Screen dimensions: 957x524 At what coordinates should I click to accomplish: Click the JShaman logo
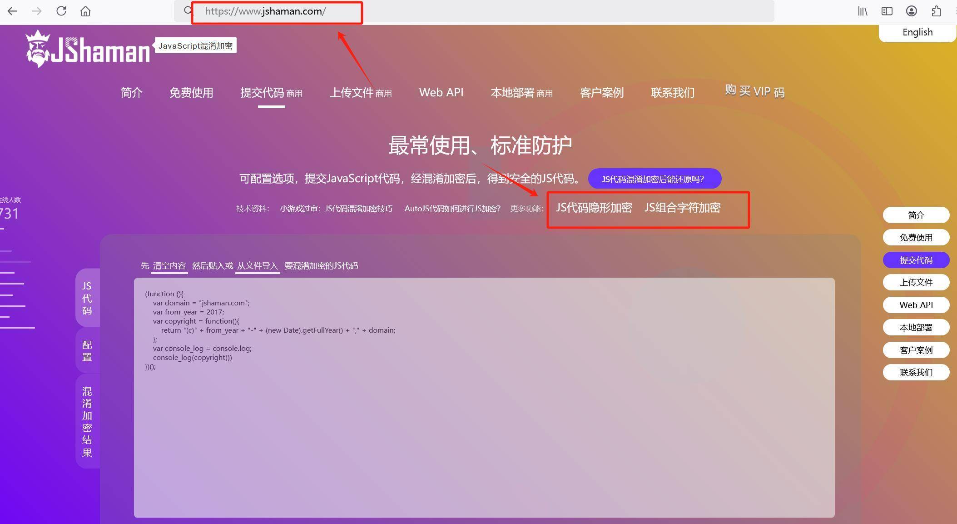pyautogui.click(x=88, y=49)
